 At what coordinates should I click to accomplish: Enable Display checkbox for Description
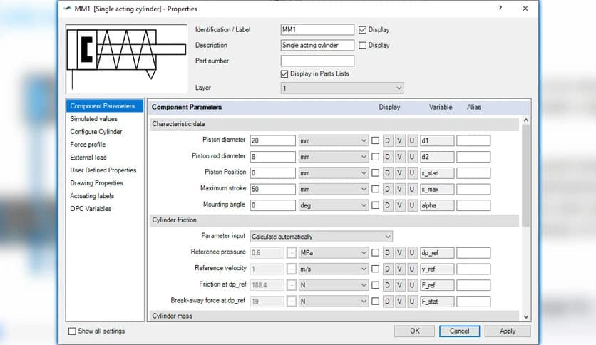pos(362,45)
